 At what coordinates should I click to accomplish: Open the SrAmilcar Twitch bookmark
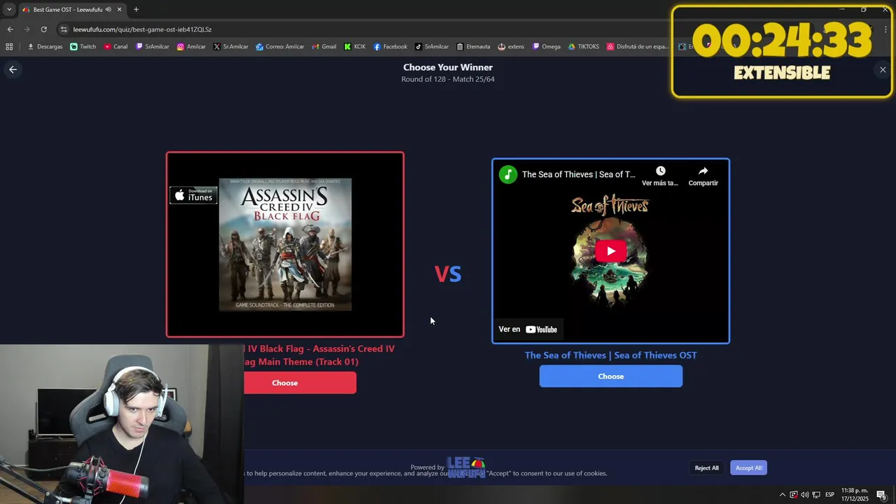153,47
